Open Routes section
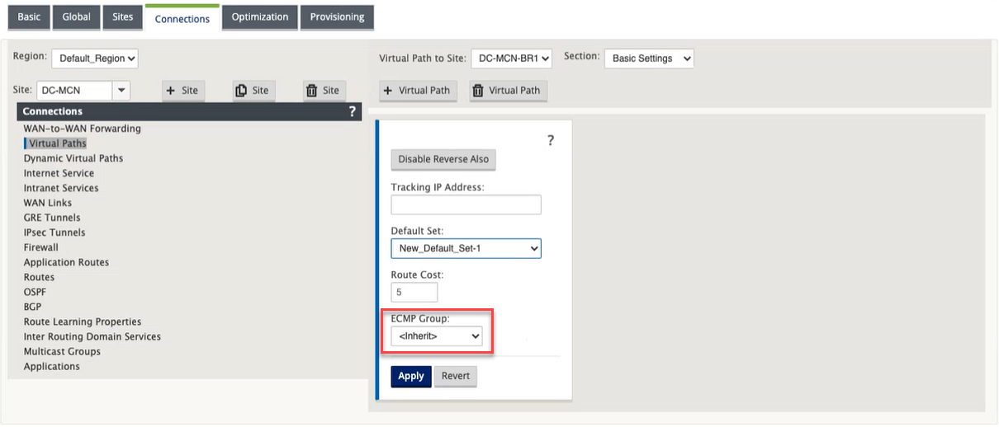 [x=39, y=277]
